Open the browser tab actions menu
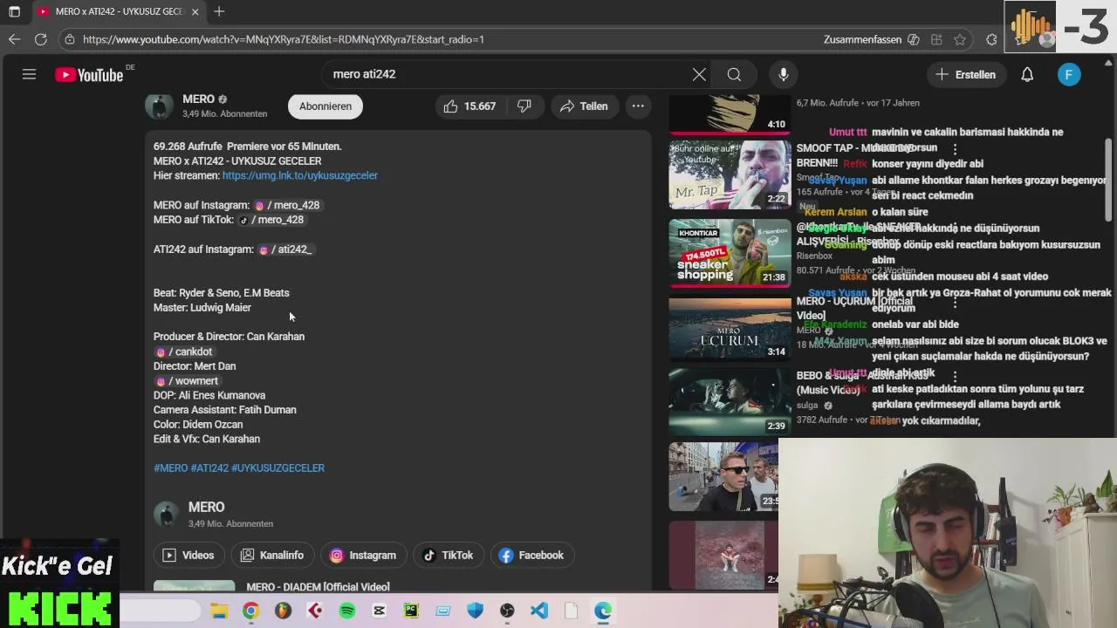Viewport: 1117px width, 628px height. point(14,11)
